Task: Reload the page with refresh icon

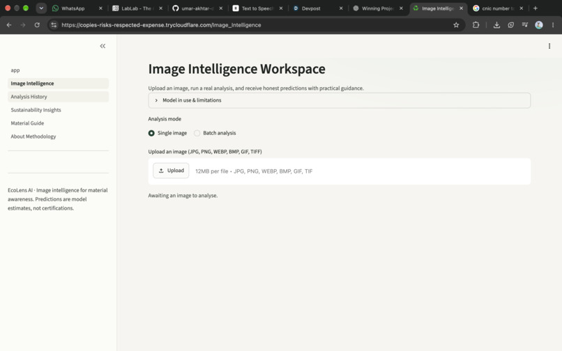Action: pos(37,25)
